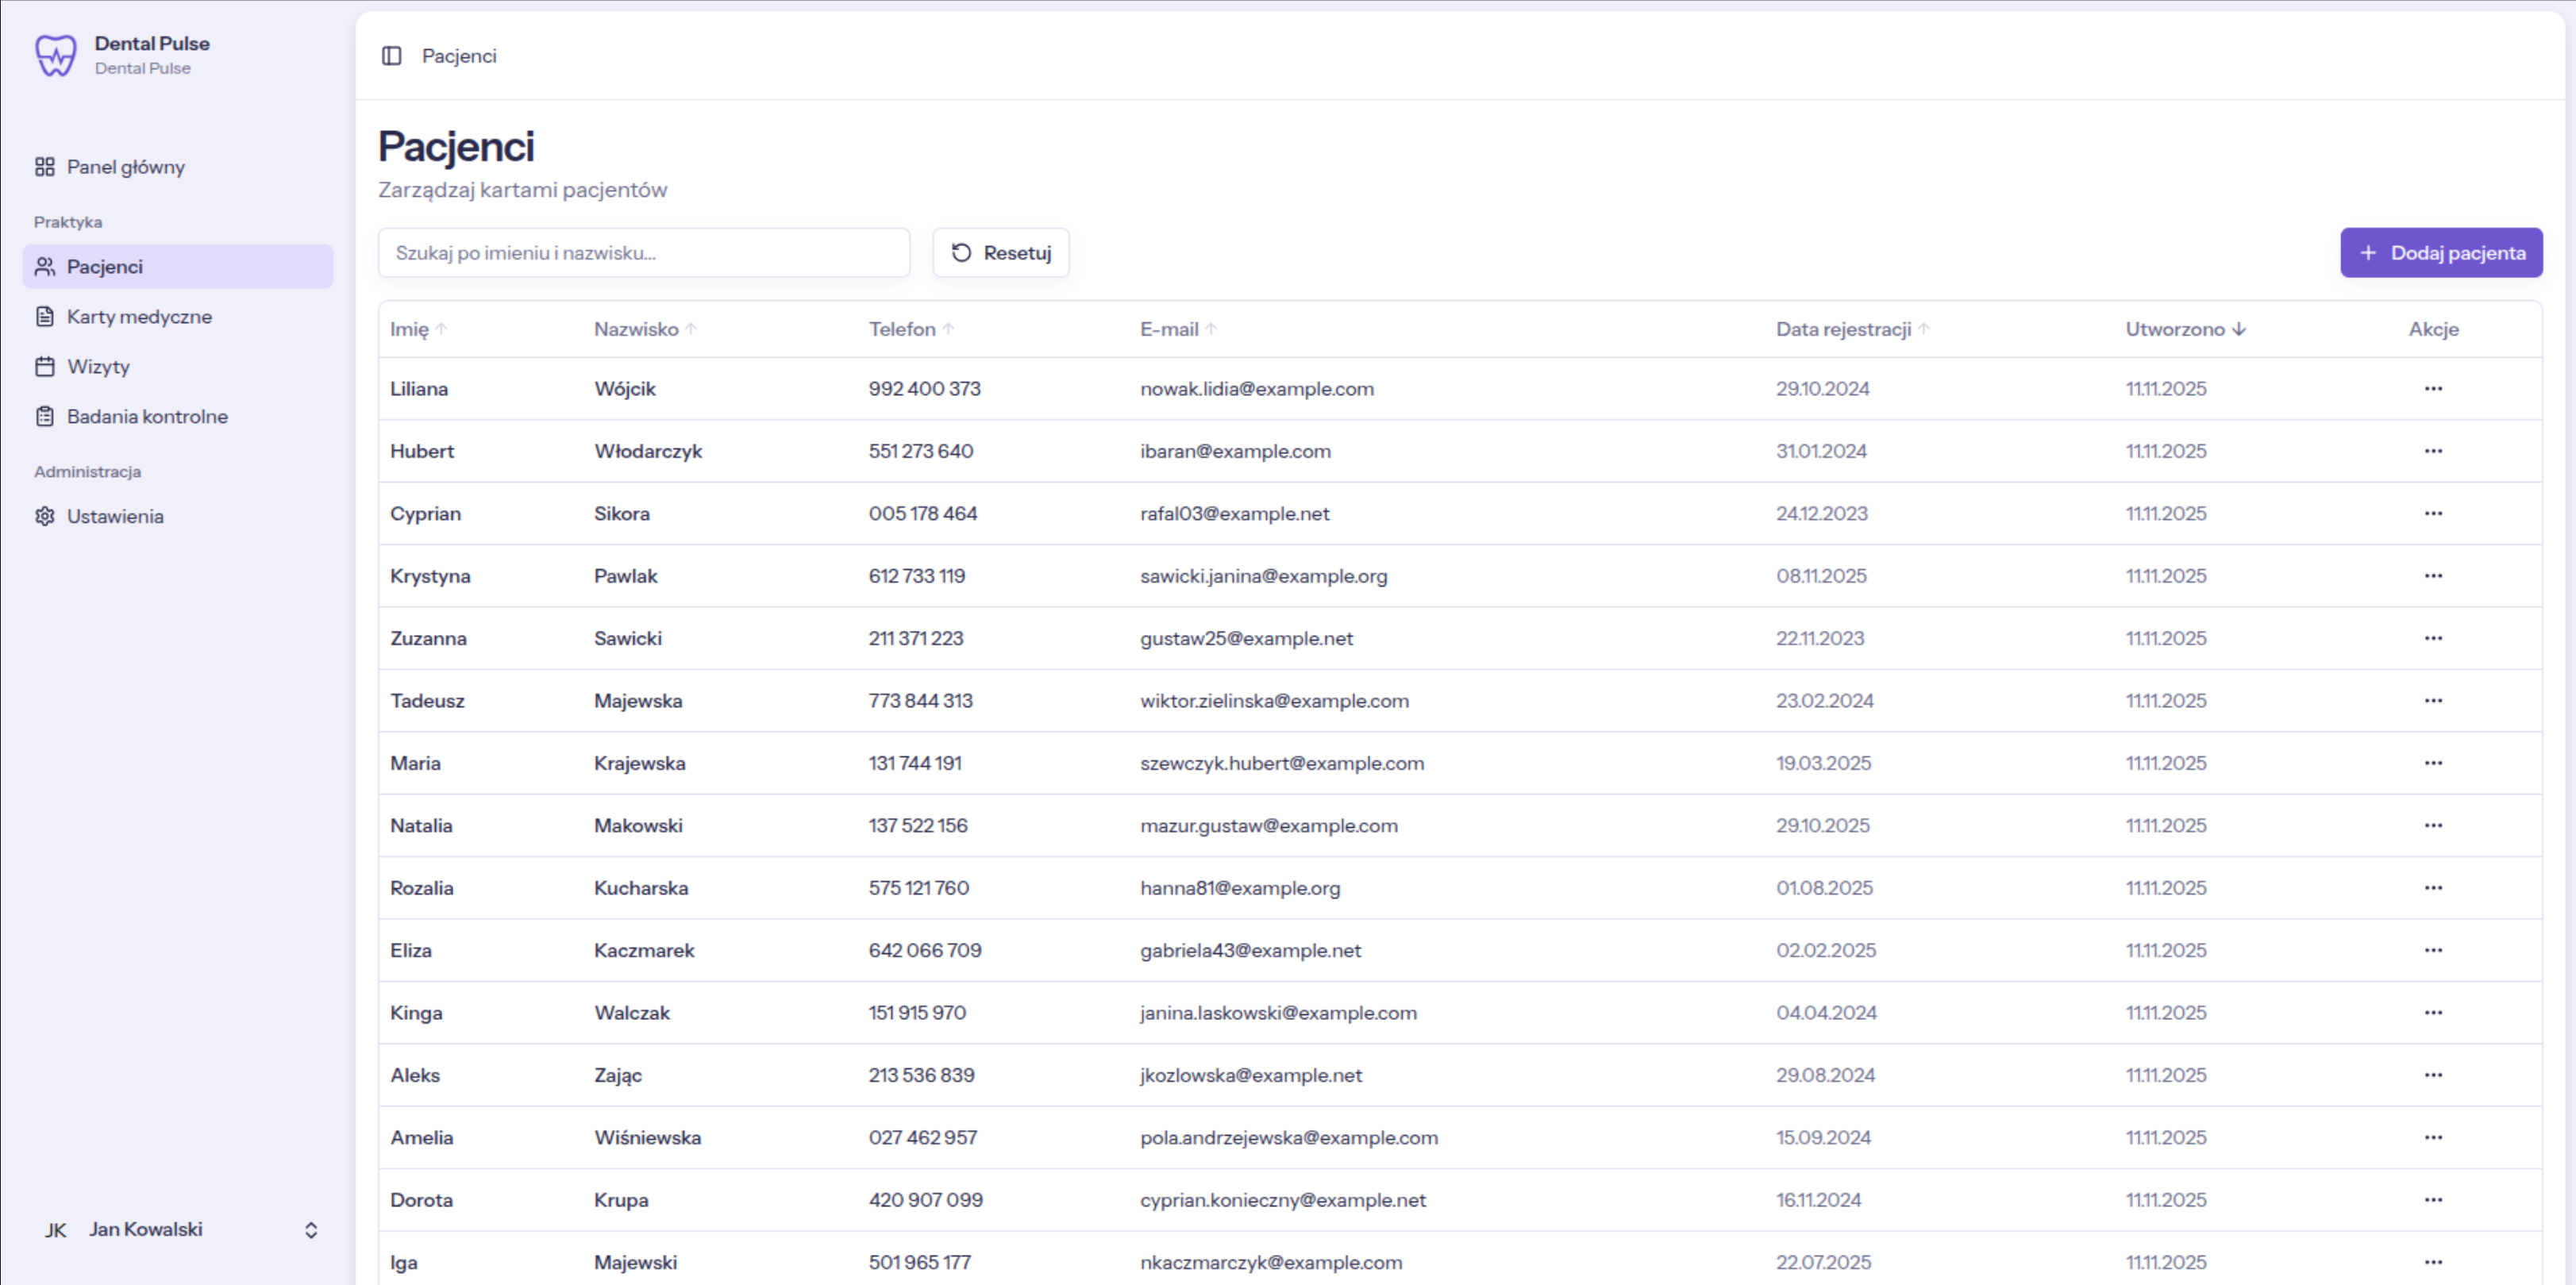Go to Wizyty calendar item
The height and width of the screenshot is (1285, 2576).
click(x=98, y=367)
